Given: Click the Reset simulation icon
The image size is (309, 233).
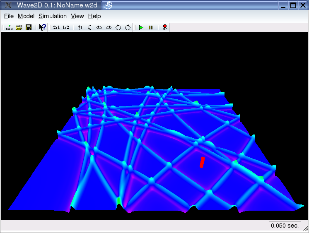Looking at the screenshot, I should [9, 27].
